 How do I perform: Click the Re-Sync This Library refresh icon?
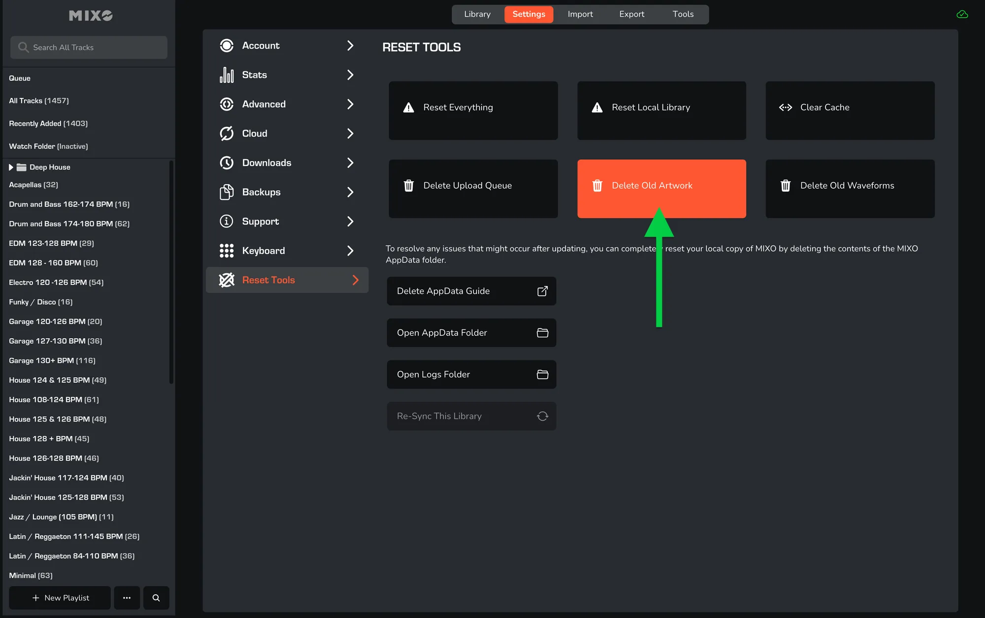coord(542,417)
